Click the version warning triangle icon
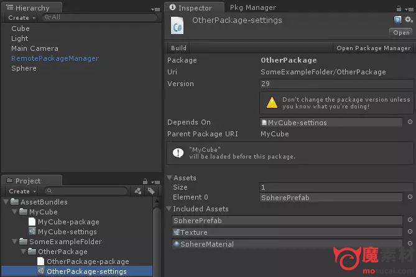 click(x=272, y=102)
